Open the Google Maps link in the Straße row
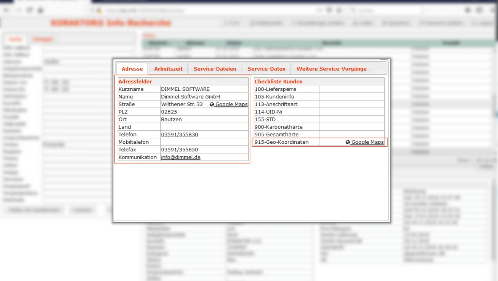The height and width of the screenshot is (281, 498). [x=231, y=104]
